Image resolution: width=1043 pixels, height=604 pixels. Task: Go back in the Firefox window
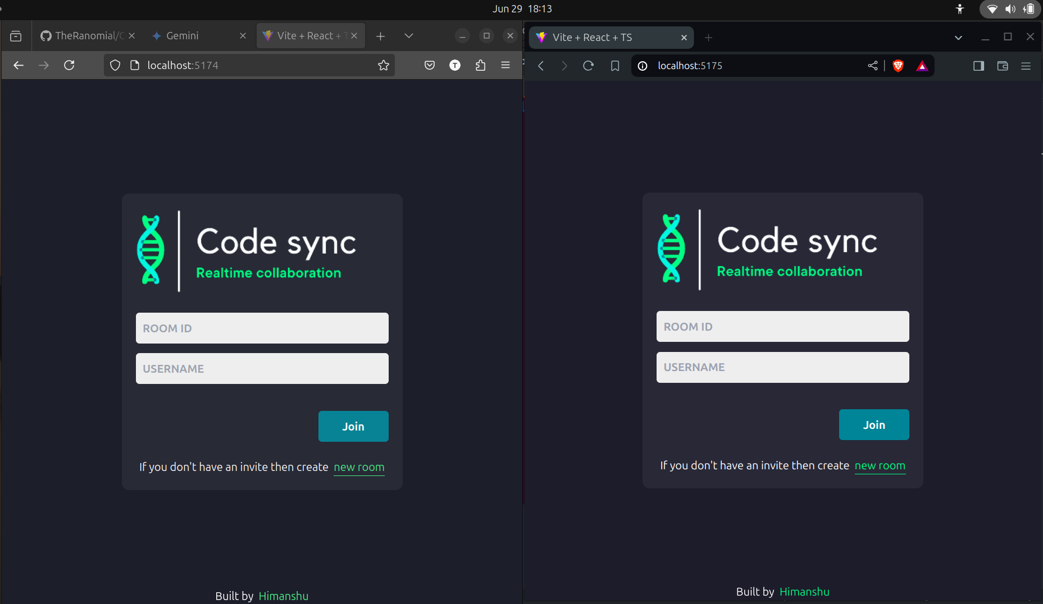click(19, 66)
